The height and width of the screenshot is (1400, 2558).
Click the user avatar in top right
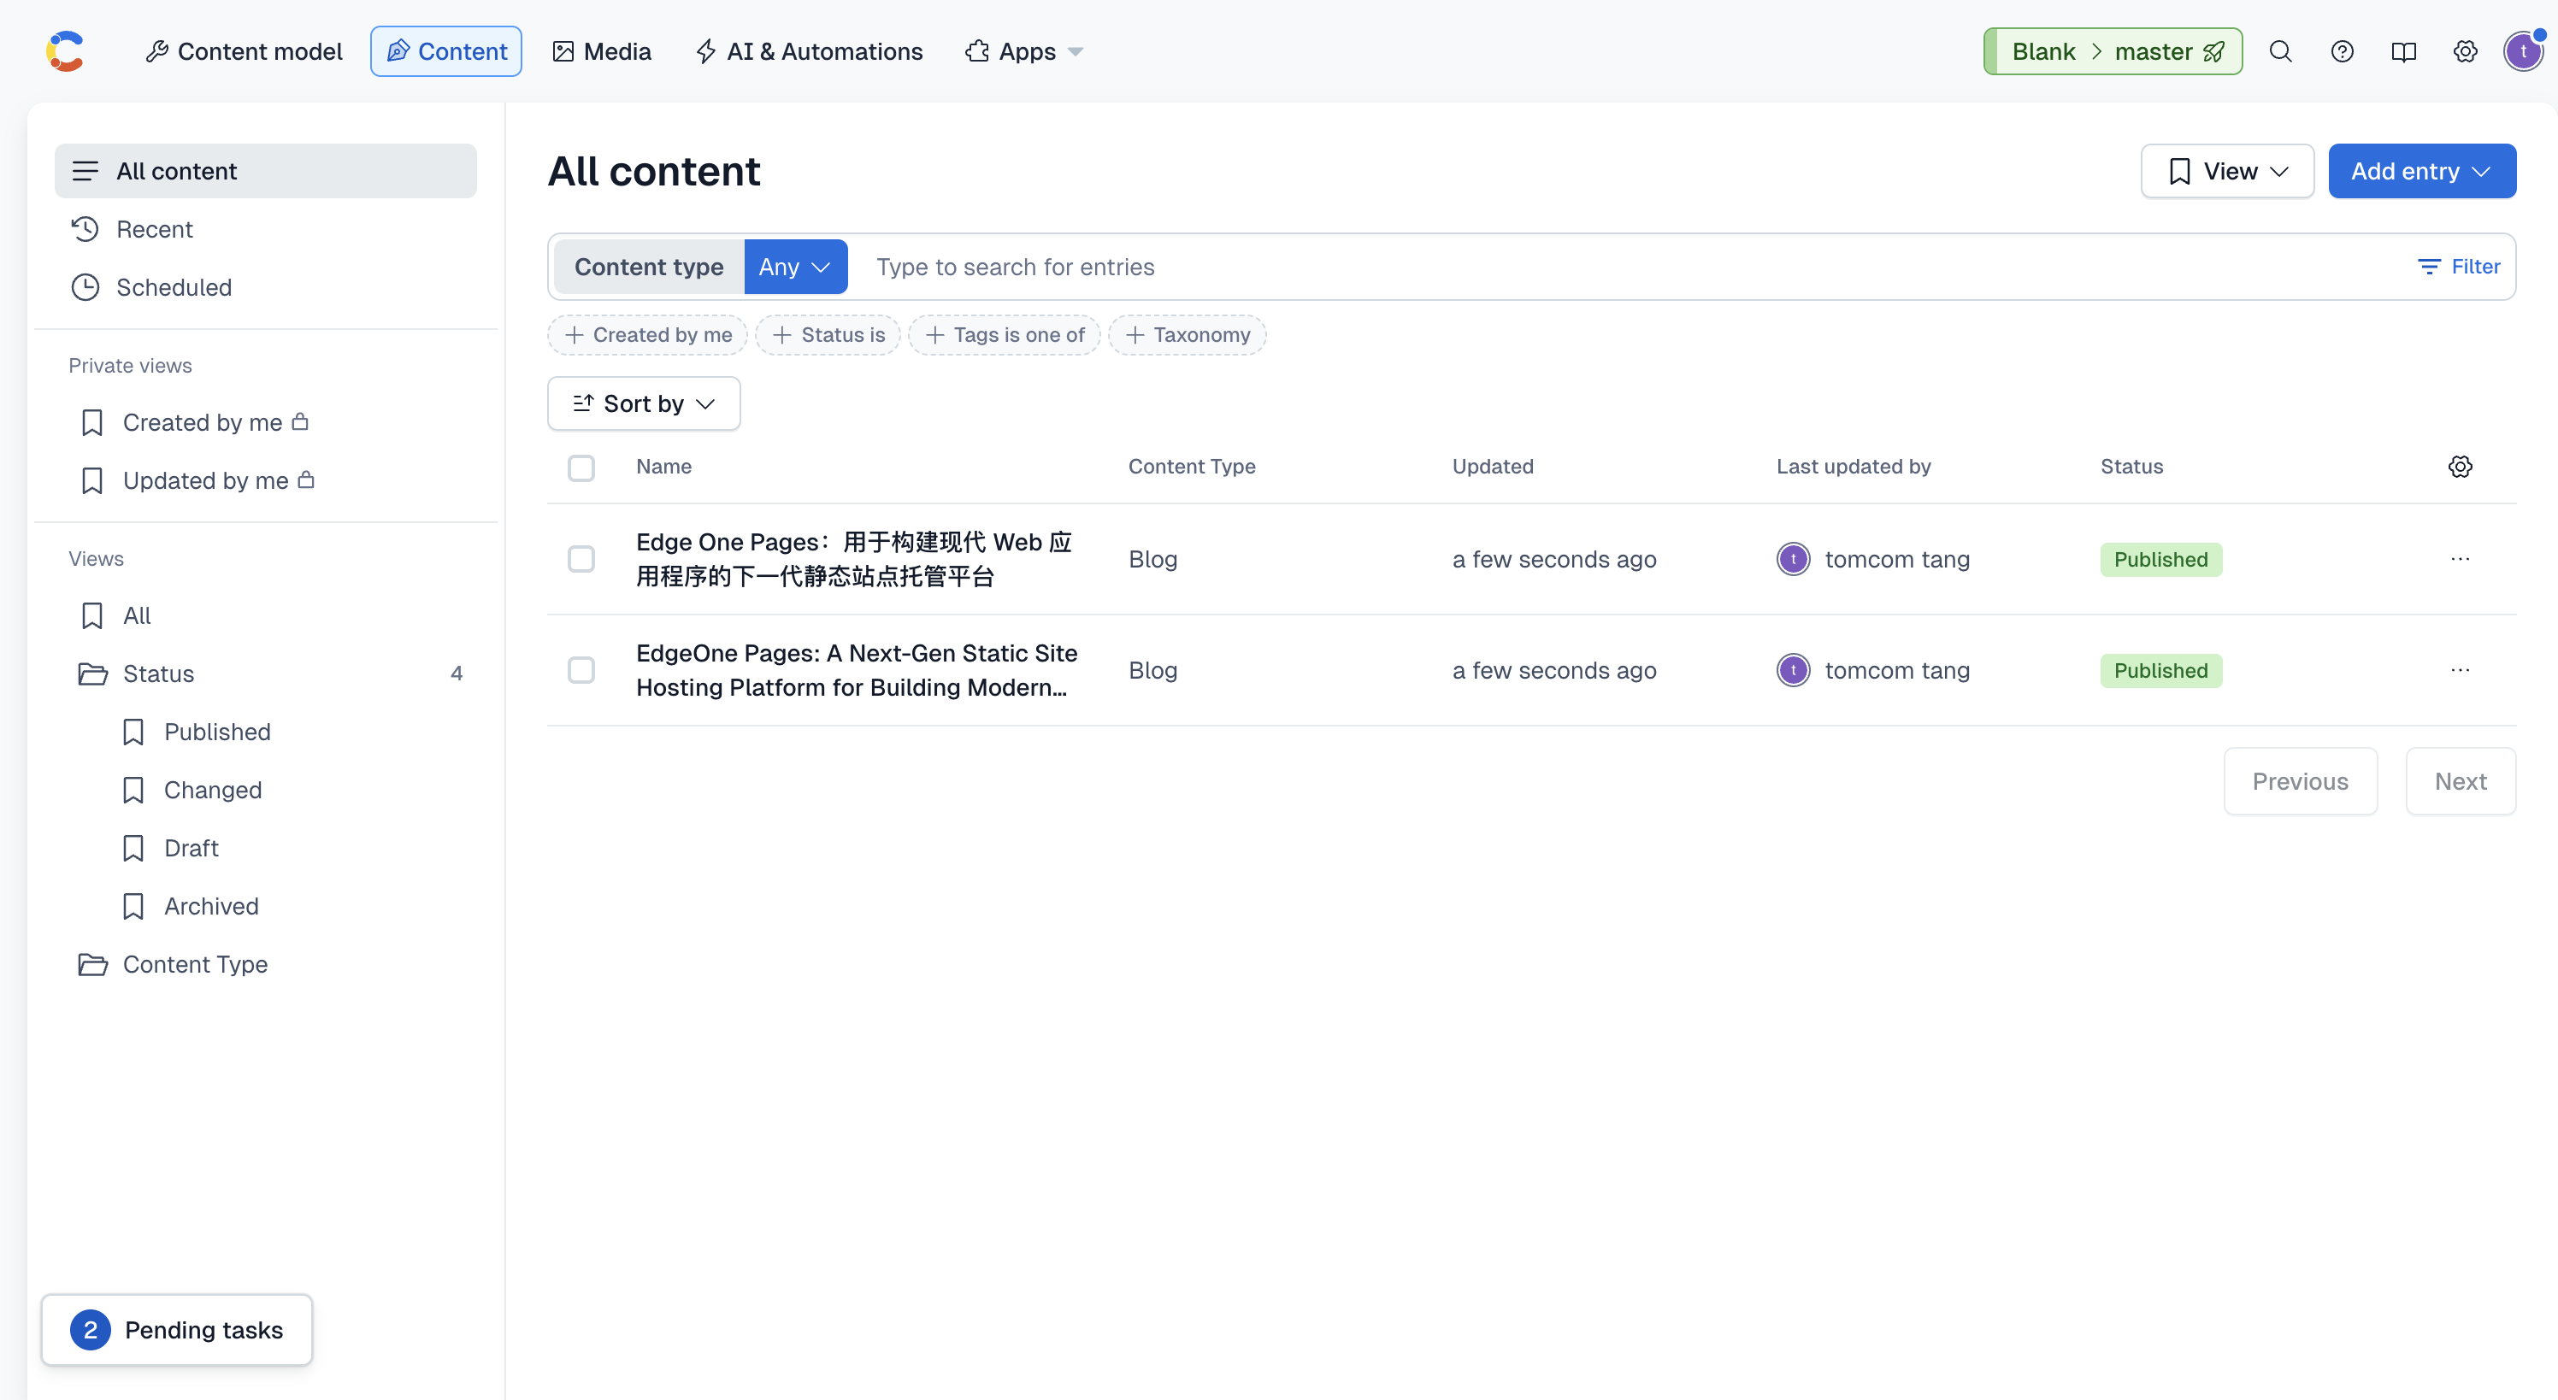2522,50
